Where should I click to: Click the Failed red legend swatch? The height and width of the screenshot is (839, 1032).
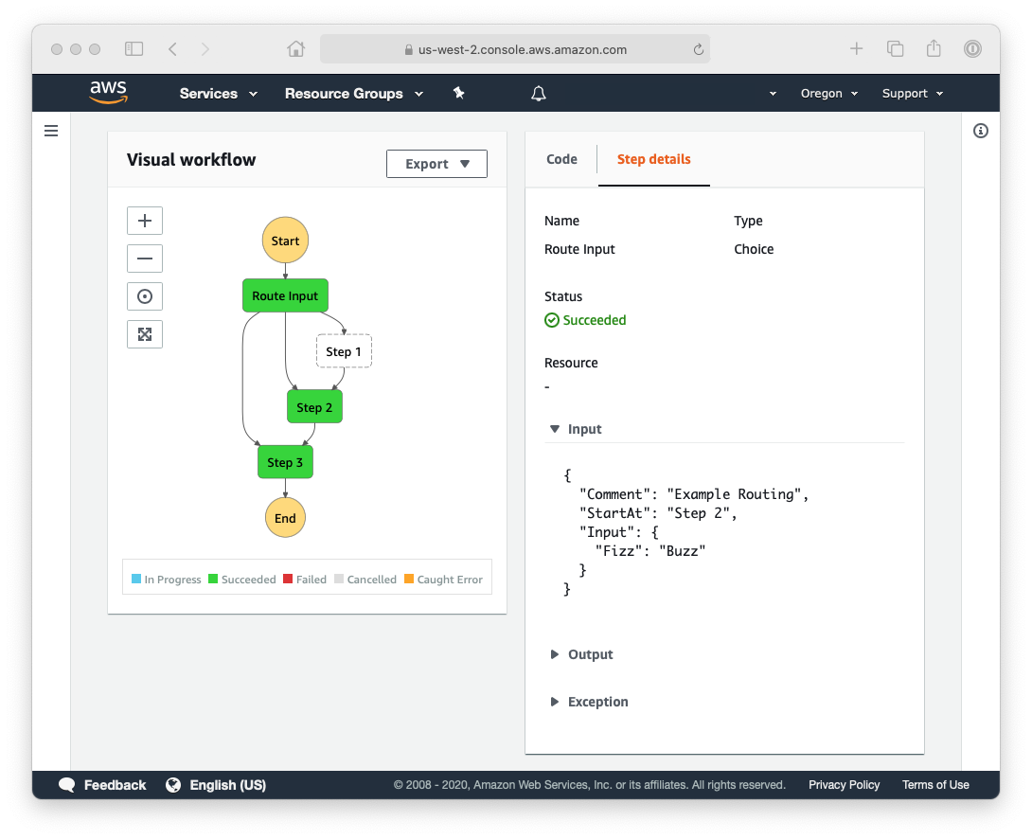[288, 580]
